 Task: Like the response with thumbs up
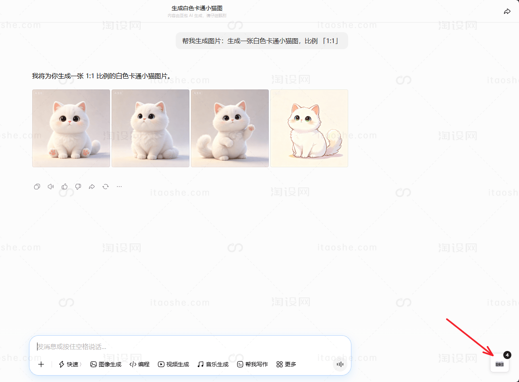[64, 187]
